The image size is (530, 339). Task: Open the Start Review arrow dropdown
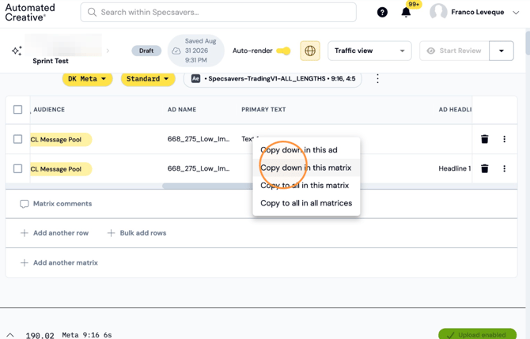click(x=502, y=51)
